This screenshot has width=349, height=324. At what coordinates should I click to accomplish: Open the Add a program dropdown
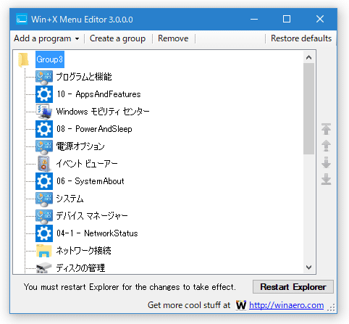(46, 38)
